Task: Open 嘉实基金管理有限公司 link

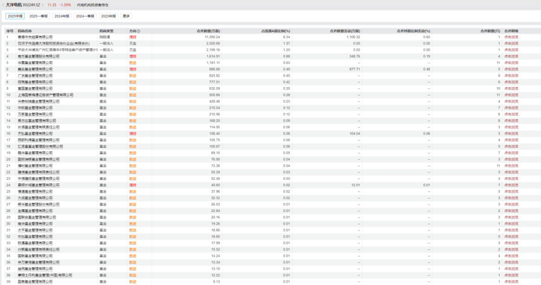Action: tap(35, 69)
